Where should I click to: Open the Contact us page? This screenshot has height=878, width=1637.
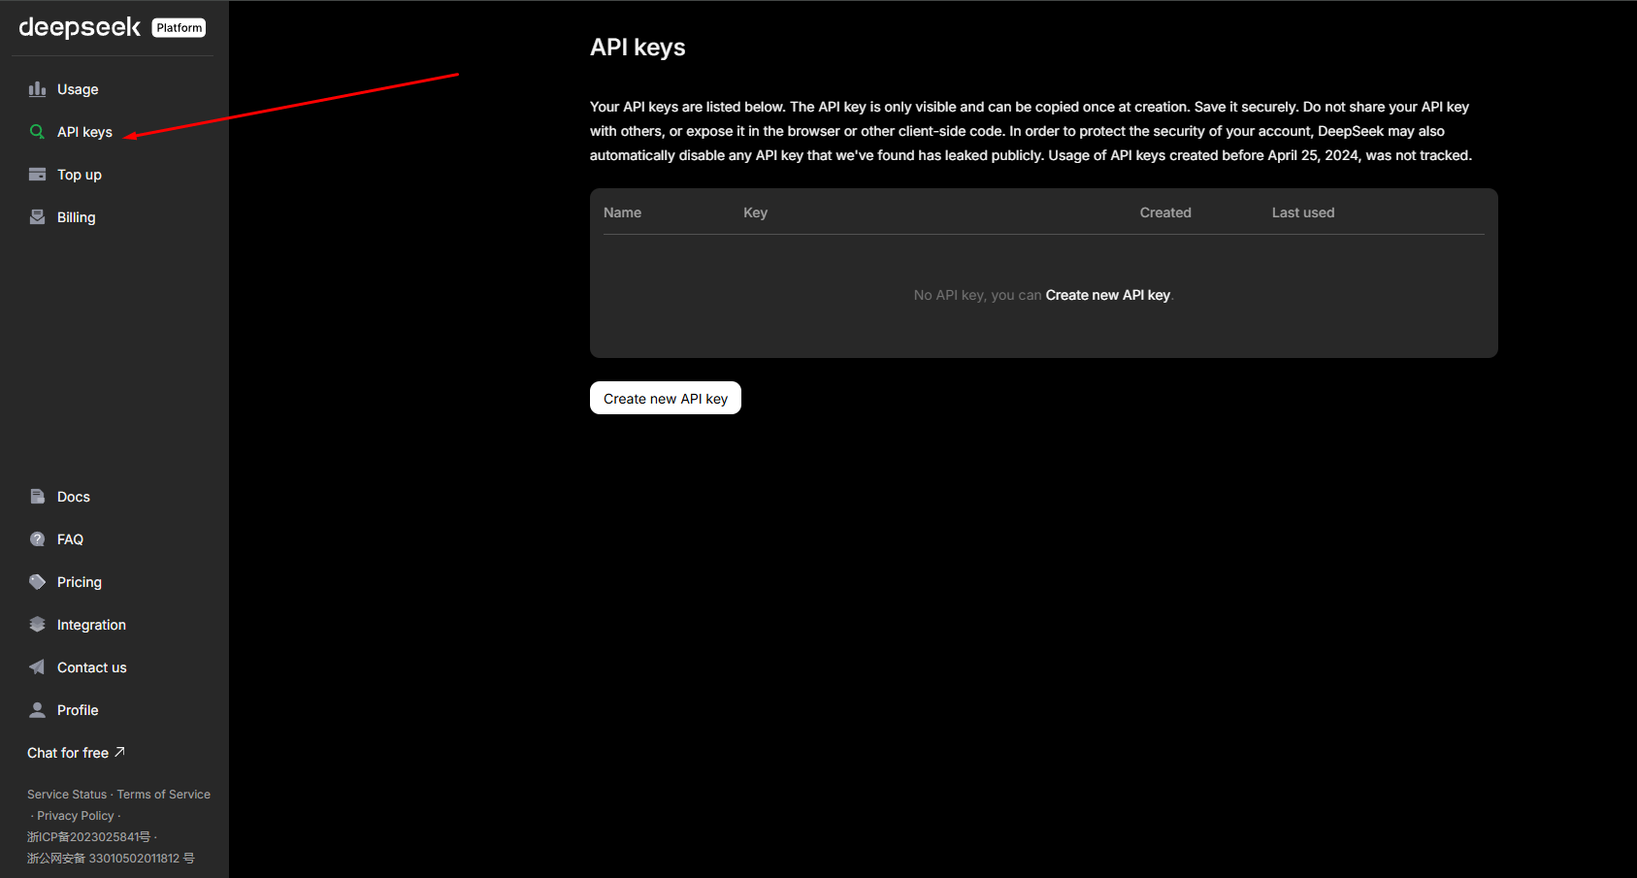click(x=92, y=667)
